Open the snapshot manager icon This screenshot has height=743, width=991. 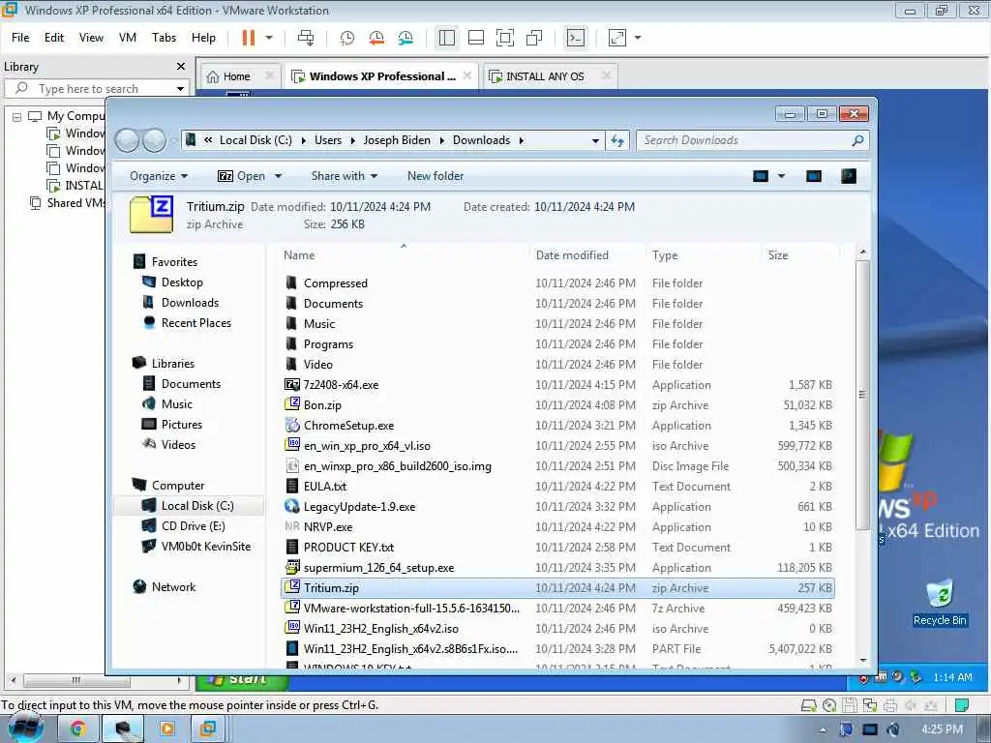pyautogui.click(x=405, y=38)
